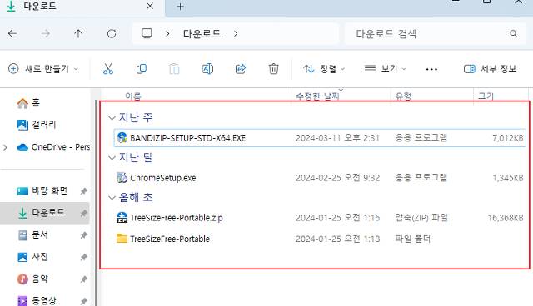Click chevron before 다운로드 in address bar

click(167, 33)
